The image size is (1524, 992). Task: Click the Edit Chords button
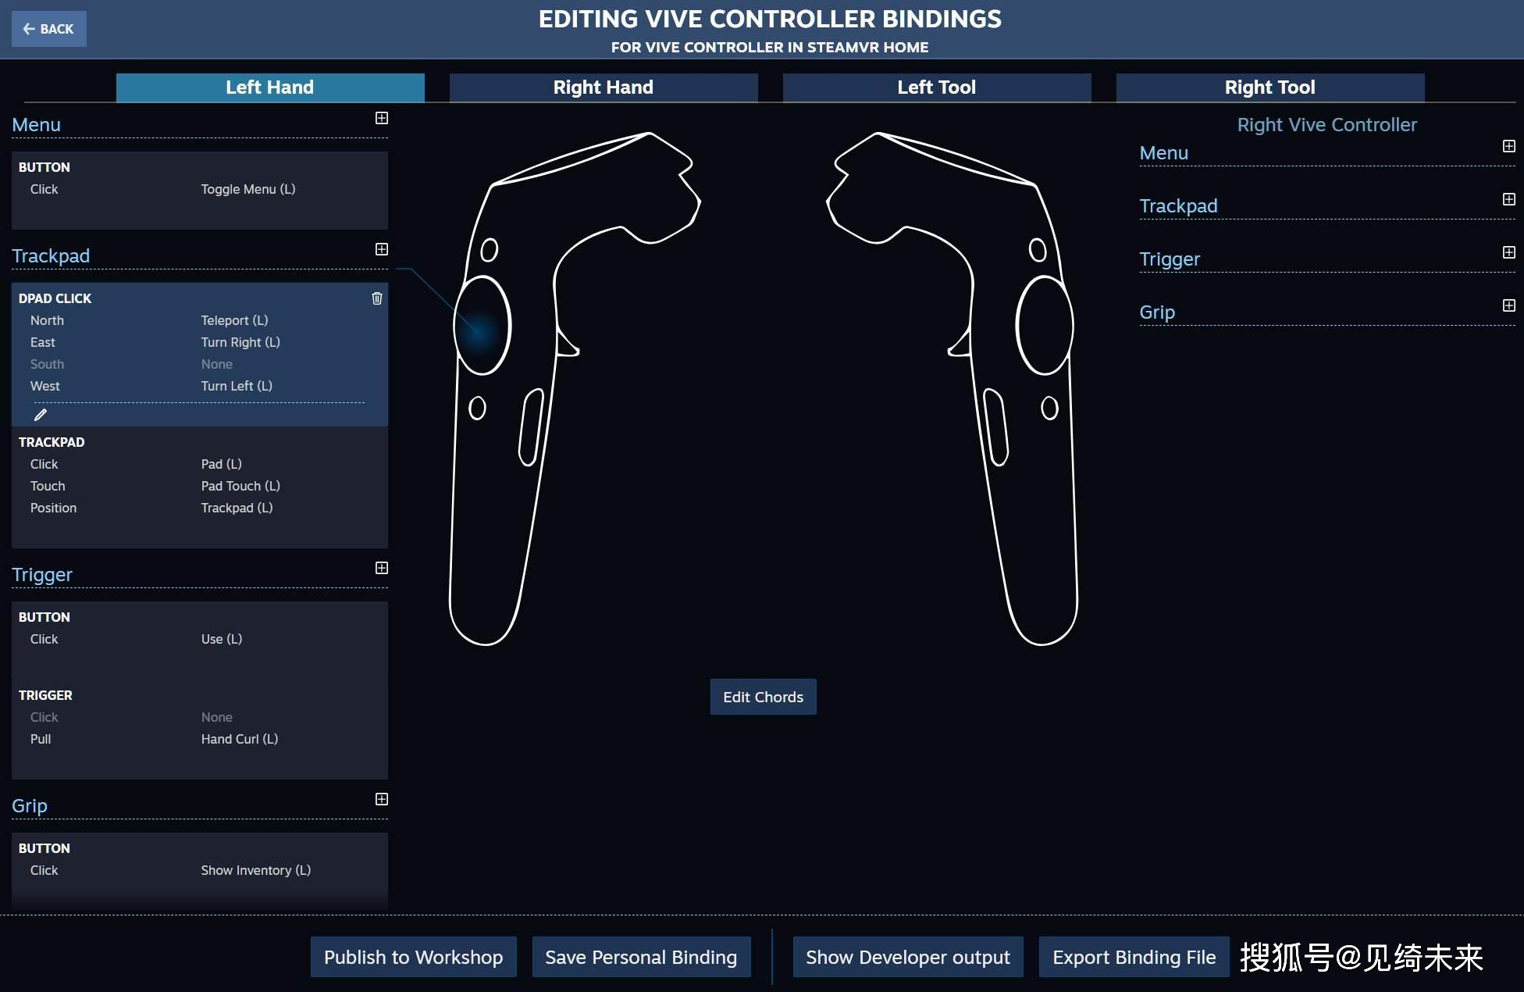coord(763,697)
